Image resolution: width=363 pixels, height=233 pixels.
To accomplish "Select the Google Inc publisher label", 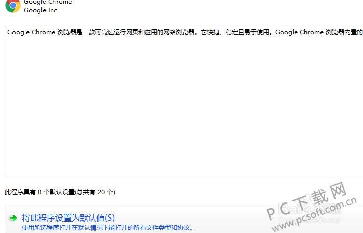I will [40, 10].
